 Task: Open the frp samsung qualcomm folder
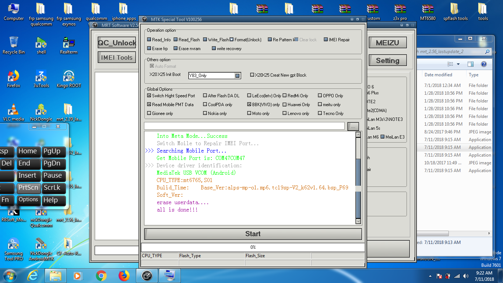[41, 14]
